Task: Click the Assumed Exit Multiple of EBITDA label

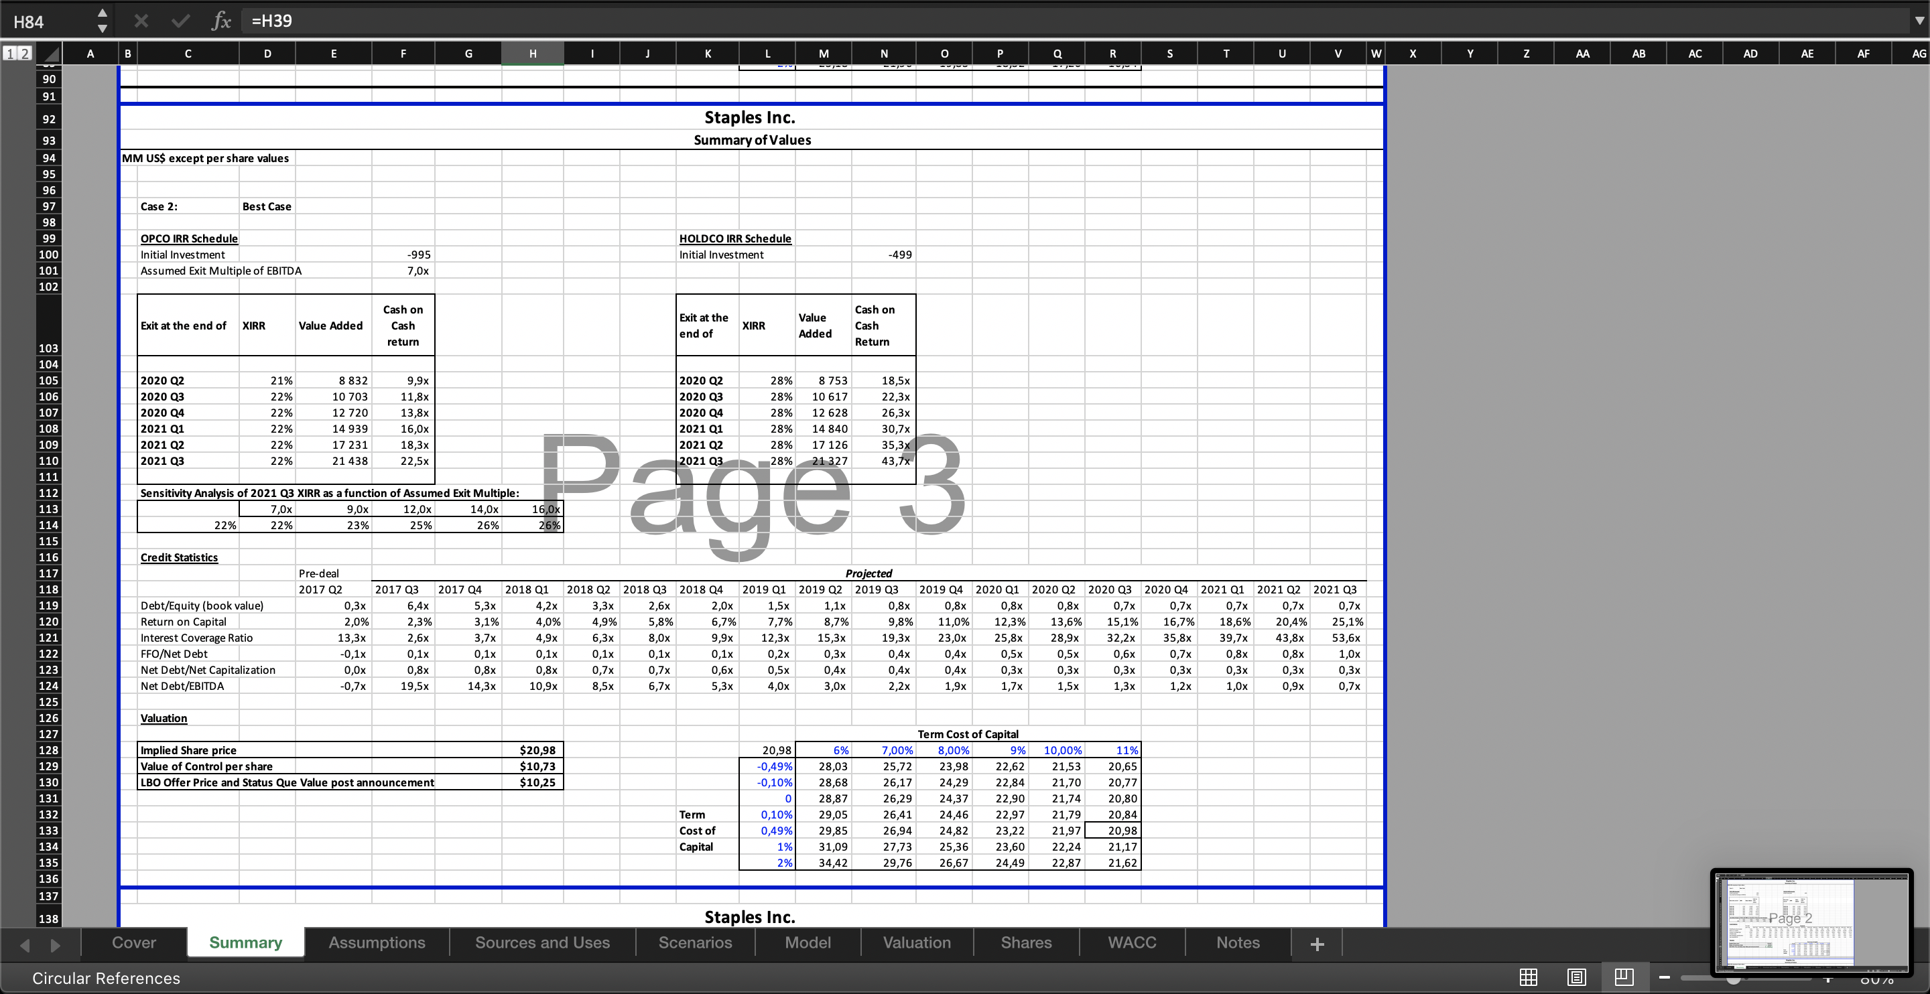Action: click(221, 271)
